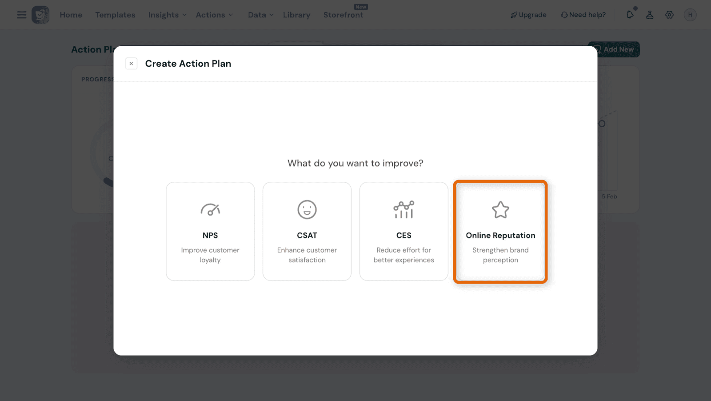
Task: Click the CES chart icon
Action: point(403,209)
